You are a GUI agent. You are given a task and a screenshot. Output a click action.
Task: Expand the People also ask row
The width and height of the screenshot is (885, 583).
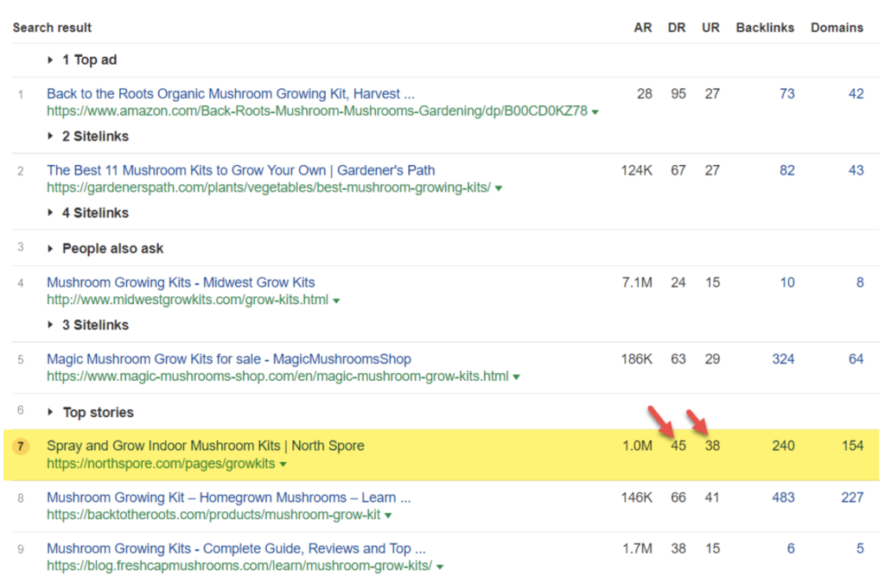106,249
